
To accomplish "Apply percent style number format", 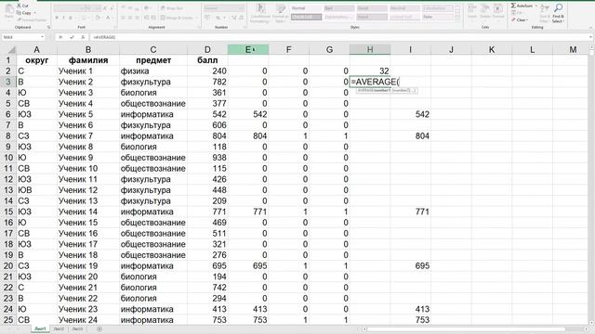I will pyautogui.click(x=218, y=18).
